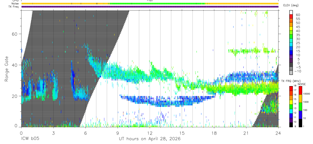
Task: Click the black swatch in the NOISE legend
Action: [301, 123]
